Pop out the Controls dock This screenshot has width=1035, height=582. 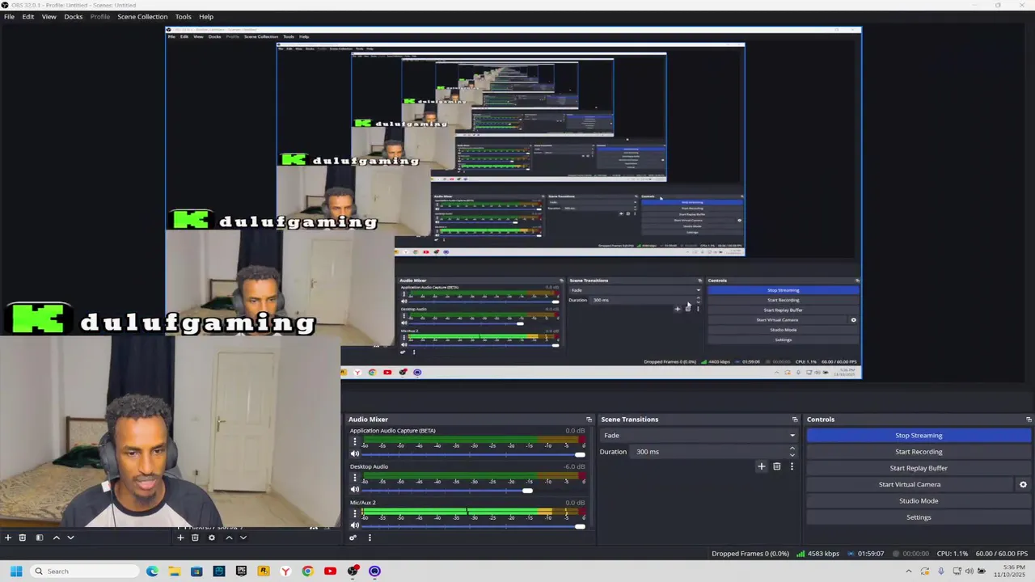click(1029, 420)
